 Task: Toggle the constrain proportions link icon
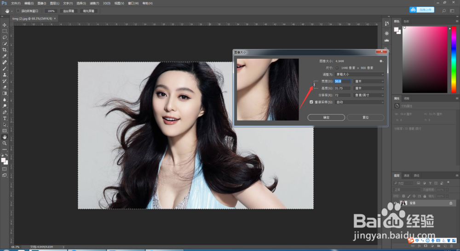tap(314, 85)
